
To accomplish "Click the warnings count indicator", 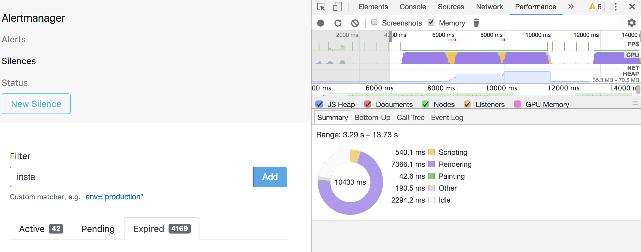I will tap(595, 7).
